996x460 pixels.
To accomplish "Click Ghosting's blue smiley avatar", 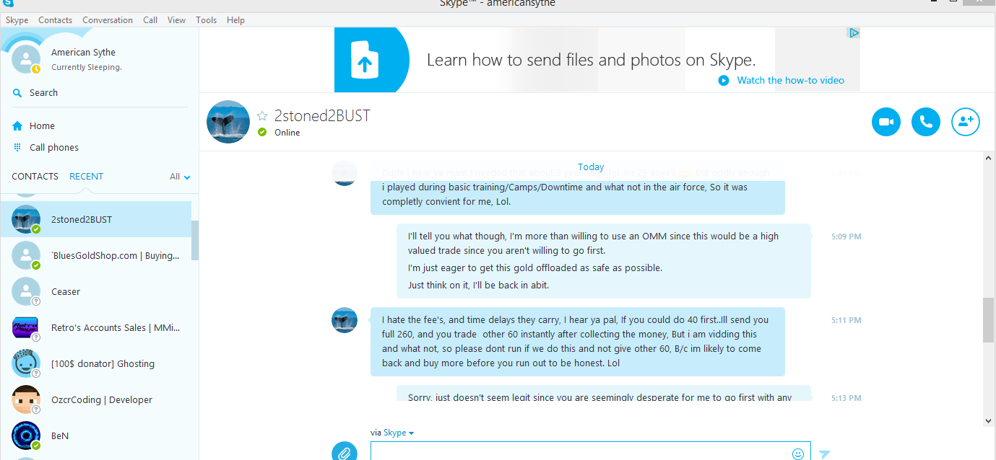I will (26, 363).
